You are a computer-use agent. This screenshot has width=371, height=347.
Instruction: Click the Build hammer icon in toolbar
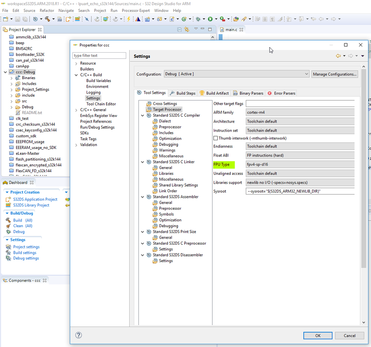click(48, 19)
